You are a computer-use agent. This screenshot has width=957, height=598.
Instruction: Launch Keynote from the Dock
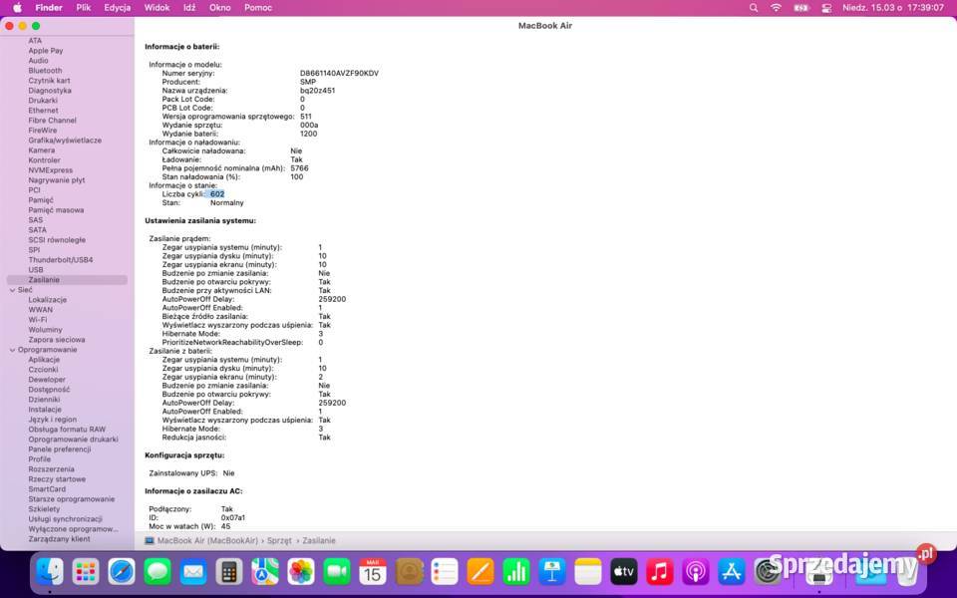[x=551, y=572]
